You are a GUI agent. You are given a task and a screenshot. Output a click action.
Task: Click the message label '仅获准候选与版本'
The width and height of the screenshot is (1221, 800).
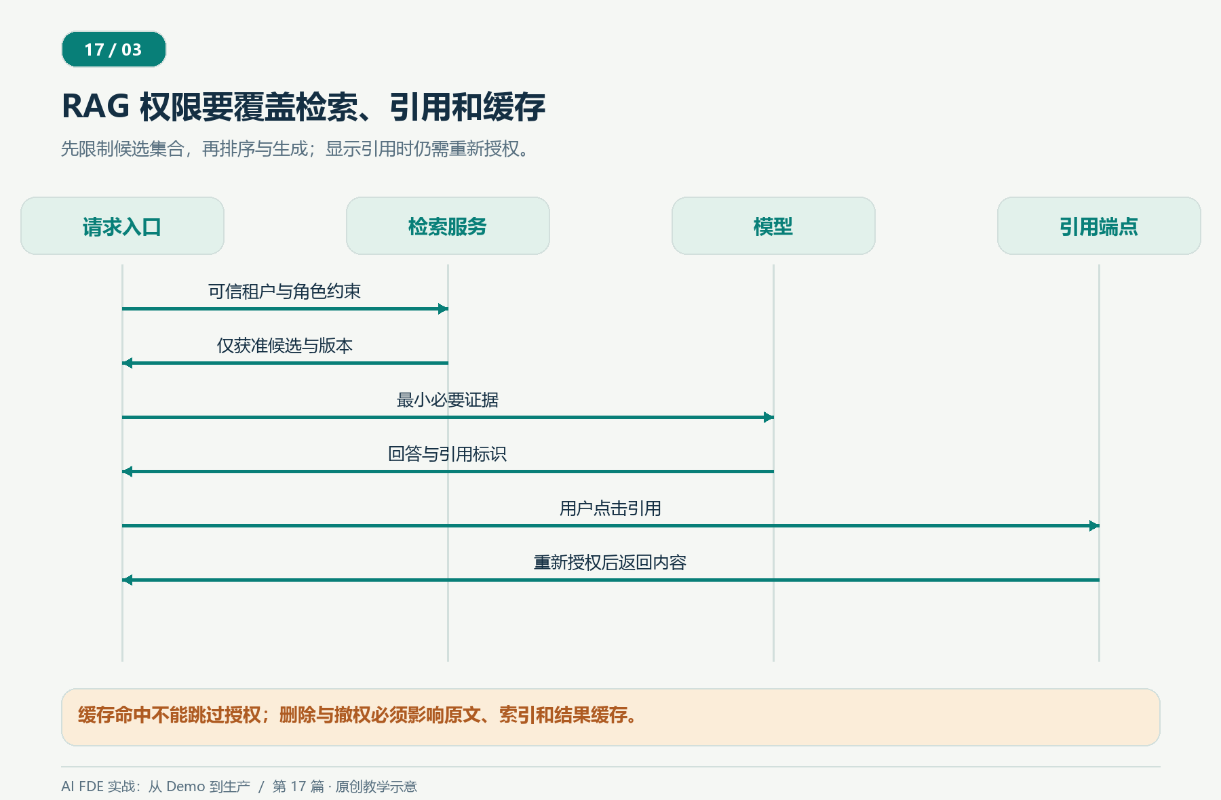coord(284,346)
